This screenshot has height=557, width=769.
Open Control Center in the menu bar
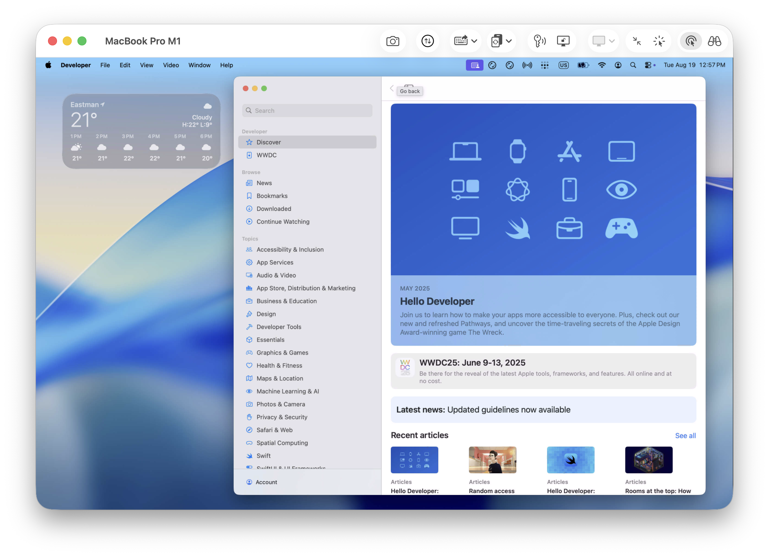click(x=648, y=65)
